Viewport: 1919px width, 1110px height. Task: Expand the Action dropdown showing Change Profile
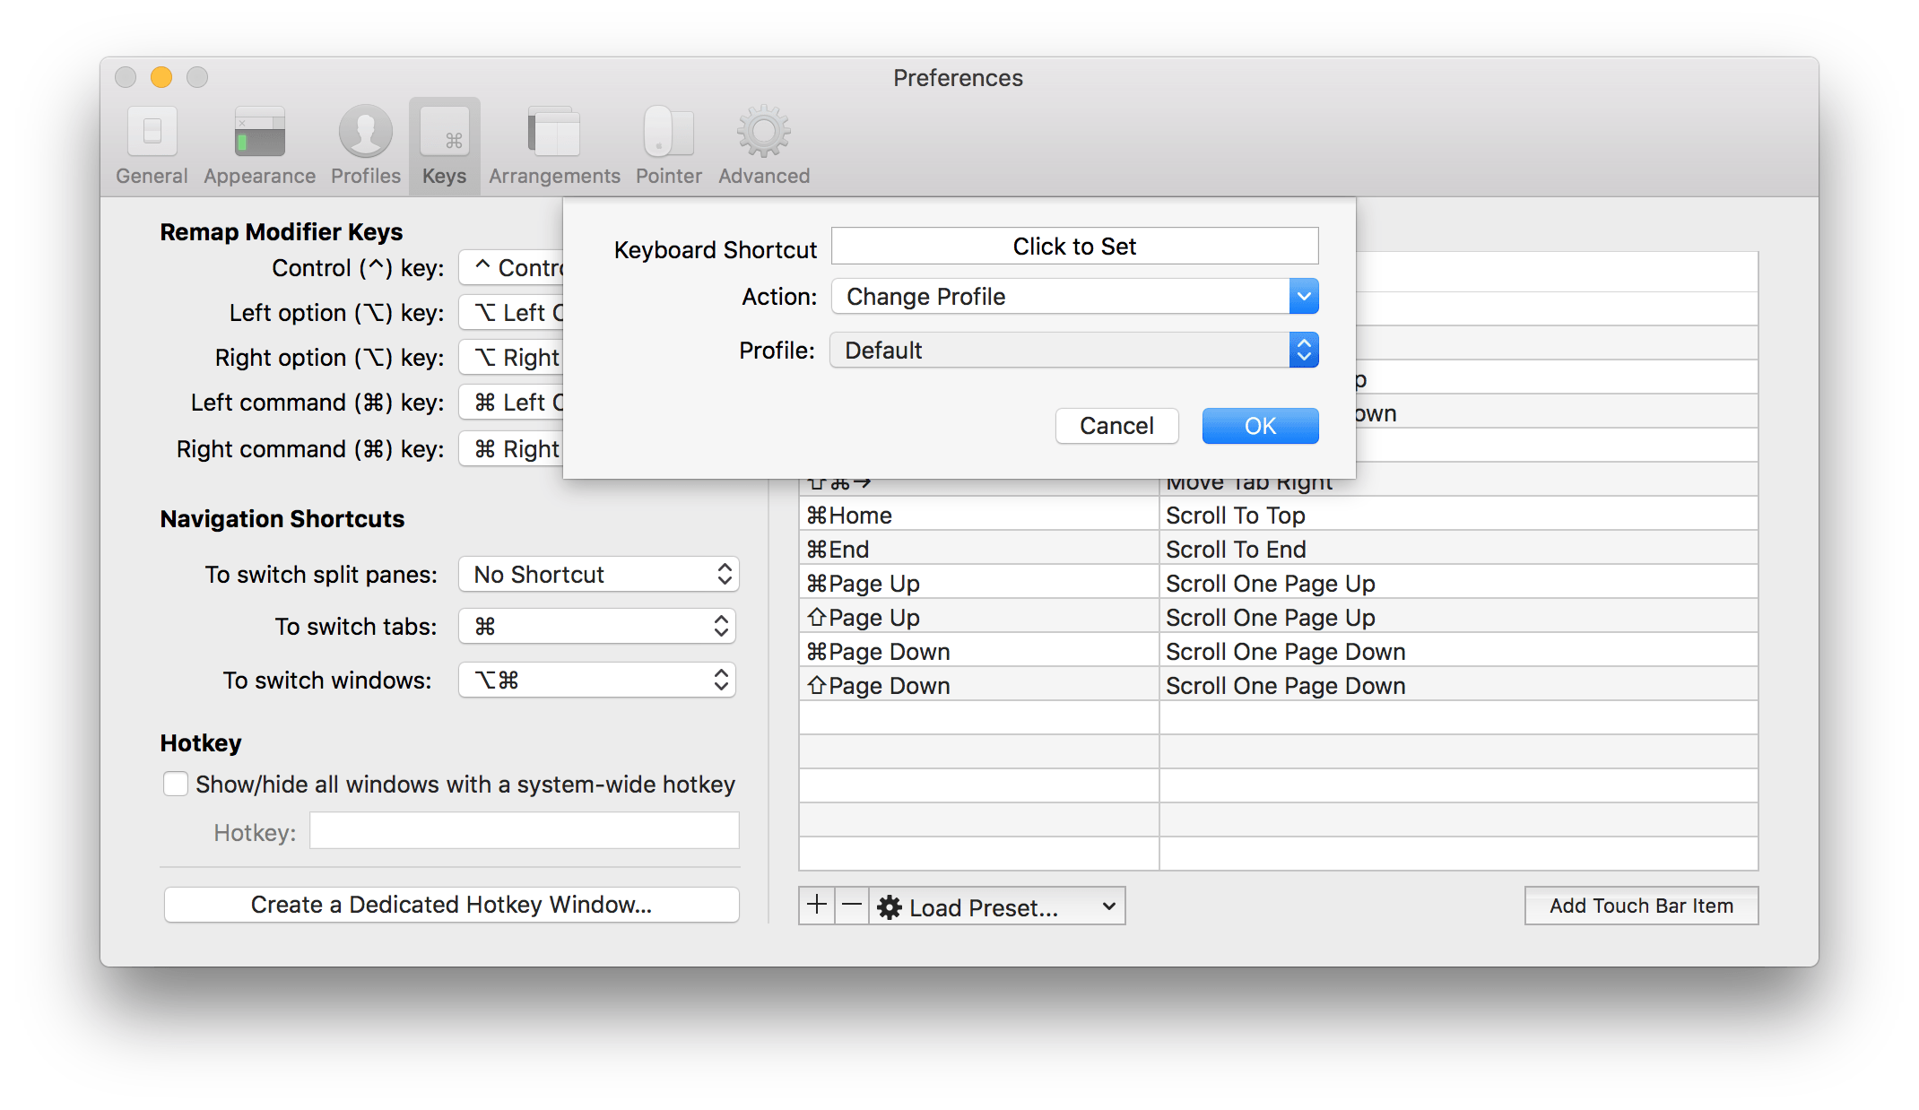[1074, 297]
